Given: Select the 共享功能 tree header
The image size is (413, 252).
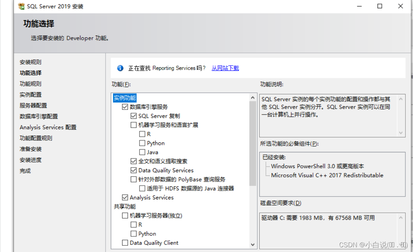Looking at the screenshot, I should pyautogui.click(x=125, y=206).
